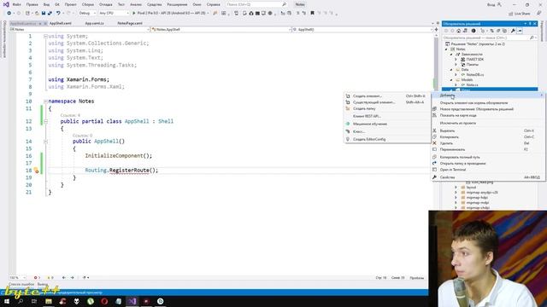Switch to the NotesPage.xaml tab
This screenshot has width=547, height=307.
[x=130, y=23]
